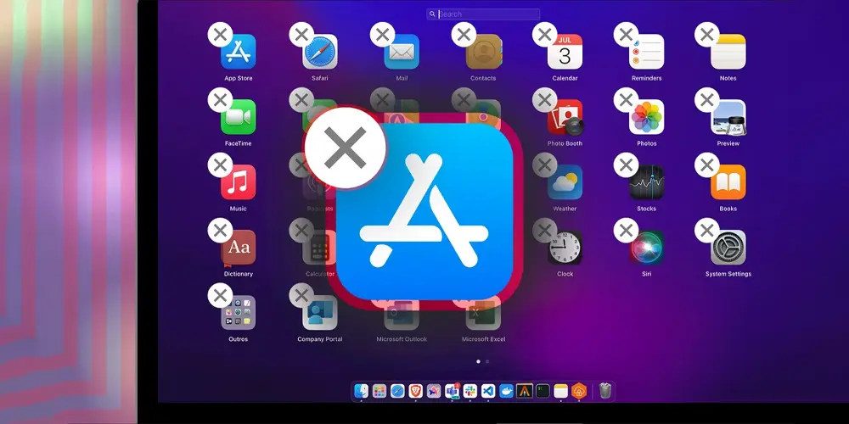The width and height of the screenshot is (849, 424).
Task: Open the Company Portal app
Action: coord(320,313)
